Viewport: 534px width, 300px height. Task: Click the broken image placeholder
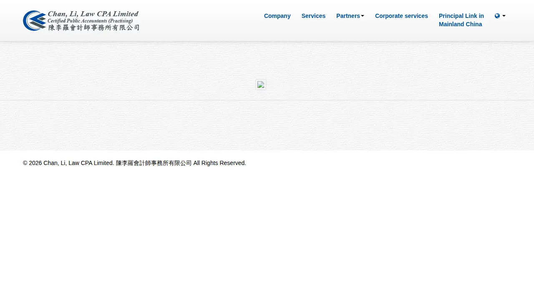pos(261,85)
